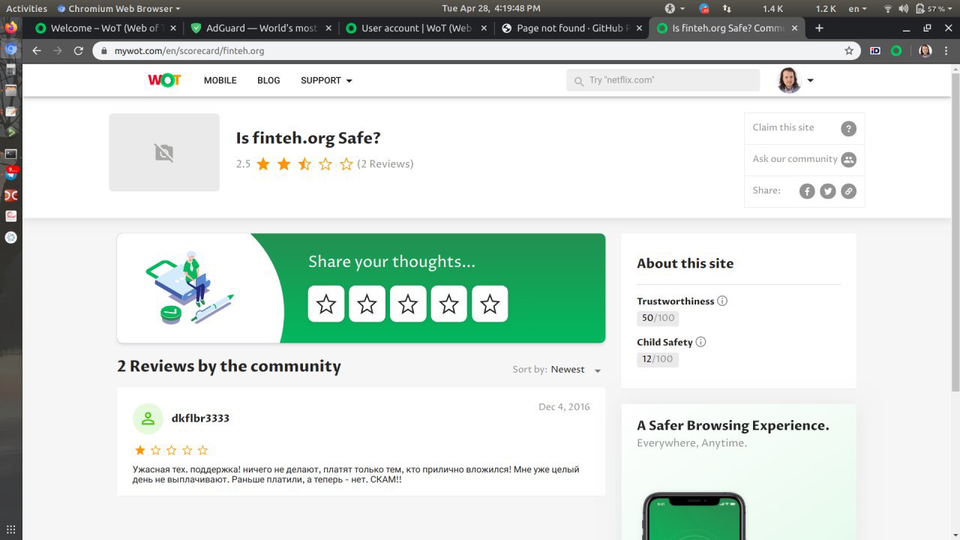This screenshot has width=960, height=540.
Task: Switch to Page not found GitHub tab
Action: (572, 28)
